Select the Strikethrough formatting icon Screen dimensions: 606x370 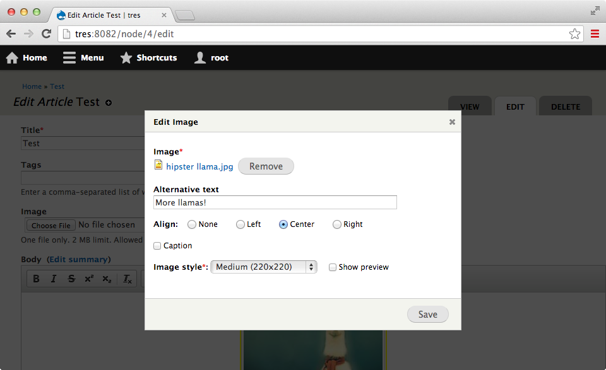pyautogui.click(x=71, y=278)
